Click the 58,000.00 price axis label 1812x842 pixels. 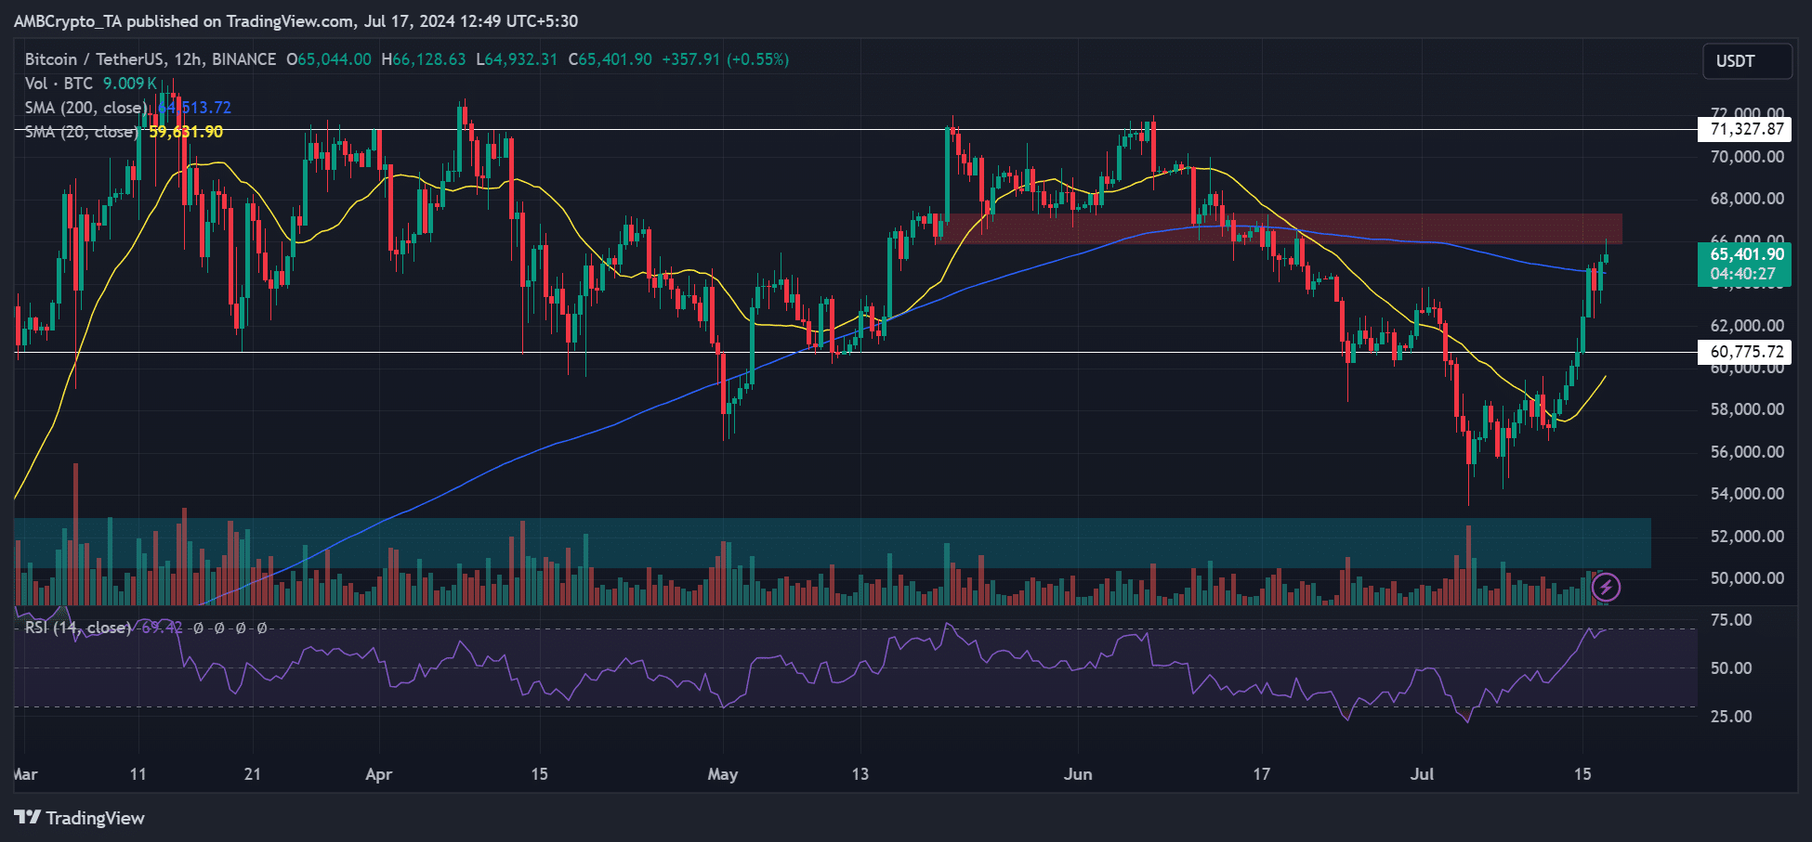pyautogui.click(x=1747, y=409)
